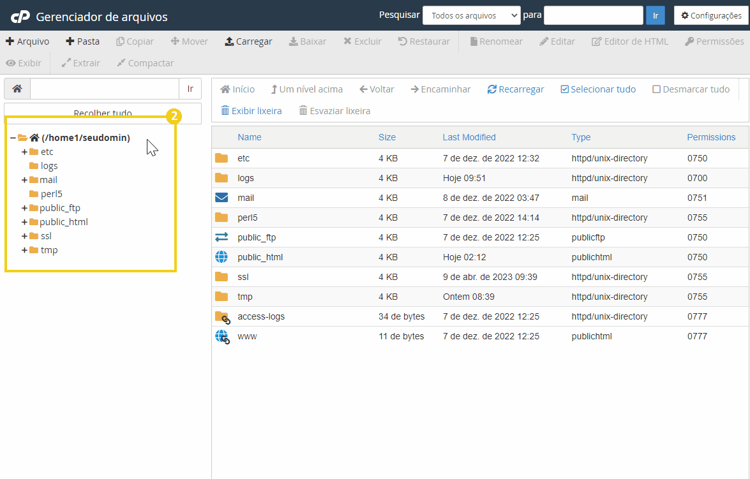Click the Copiar toolbar button

(x=135, y=41)
